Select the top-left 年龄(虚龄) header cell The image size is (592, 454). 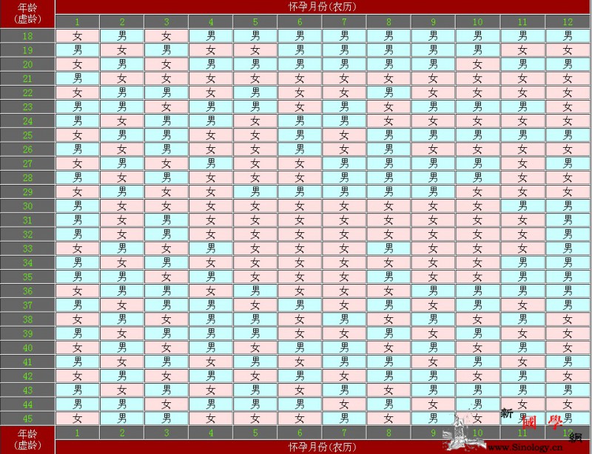27,14
